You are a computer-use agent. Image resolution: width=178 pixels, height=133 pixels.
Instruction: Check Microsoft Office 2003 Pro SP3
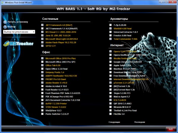[x=42, y=62]
